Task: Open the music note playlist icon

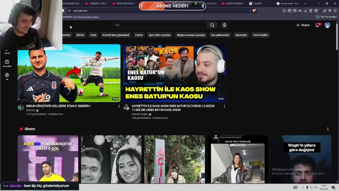Action: click(324, 11)
